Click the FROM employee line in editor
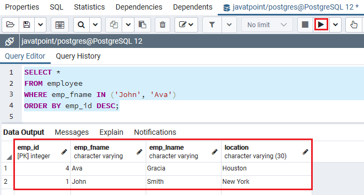 point(53,84)
